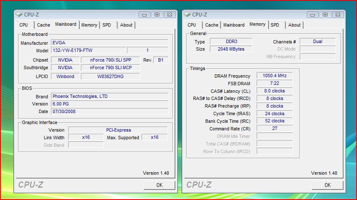The height and width of the screenshot is (200, 357).
Task: Click the Command Rate value 2T
Action: click(x=274, y=128)
